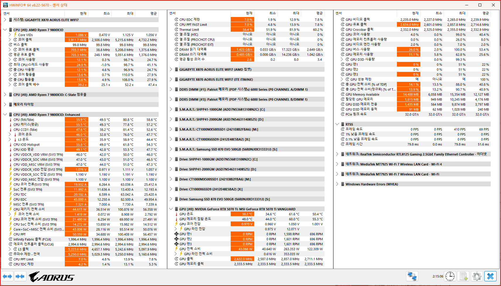Click the thermometer icon beside GPU 온도
This screenshot has width=501, height=286.
click(176, 214)
